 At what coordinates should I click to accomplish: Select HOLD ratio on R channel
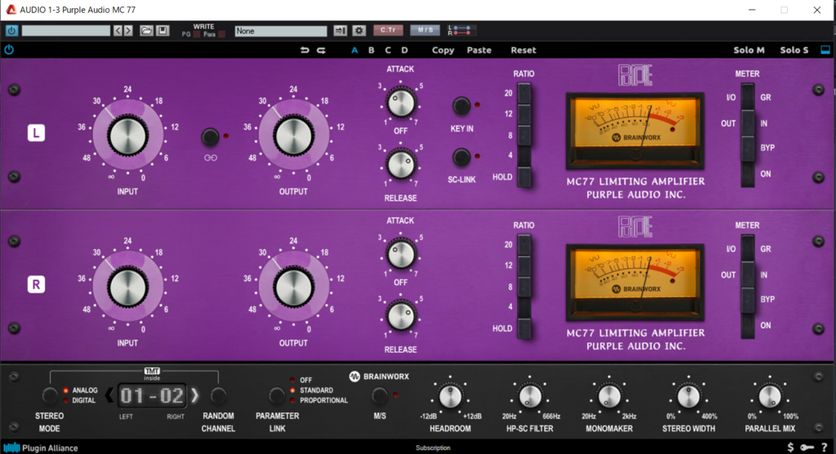(x=524, y=328)
